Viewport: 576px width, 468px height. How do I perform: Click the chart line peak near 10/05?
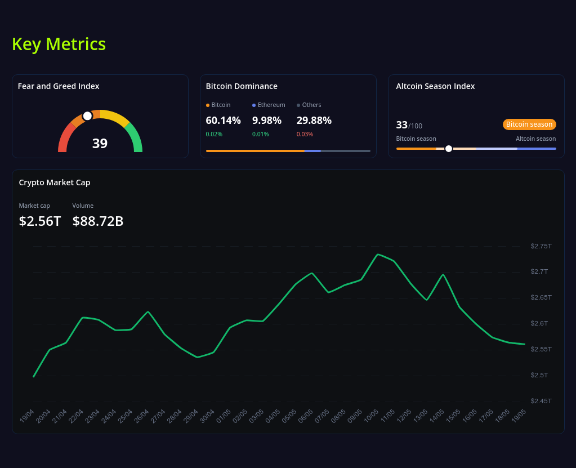[378, 254]
